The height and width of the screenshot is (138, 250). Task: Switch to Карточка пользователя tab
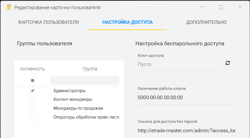click(x=49, y=22)
